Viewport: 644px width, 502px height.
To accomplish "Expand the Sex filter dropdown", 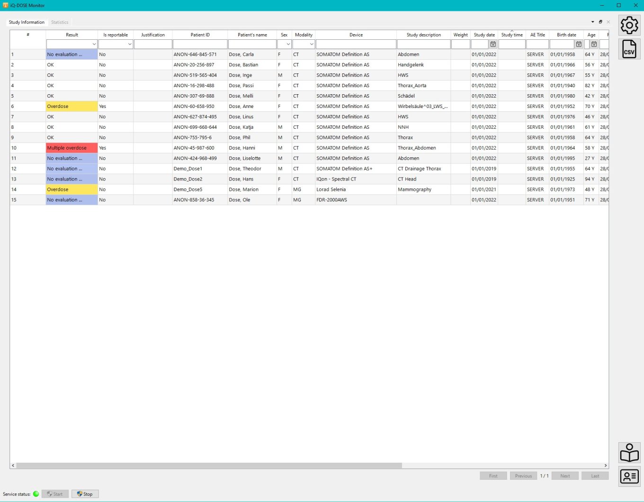I will 287,44.
